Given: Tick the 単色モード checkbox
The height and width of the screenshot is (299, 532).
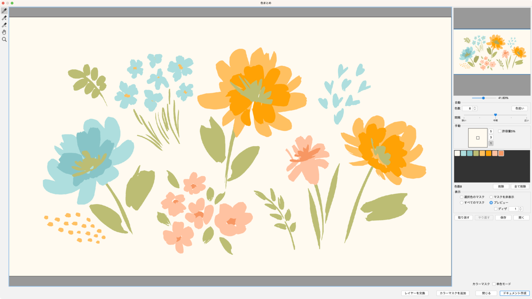Looking at the screenshot, I should (x=494, y=284).
